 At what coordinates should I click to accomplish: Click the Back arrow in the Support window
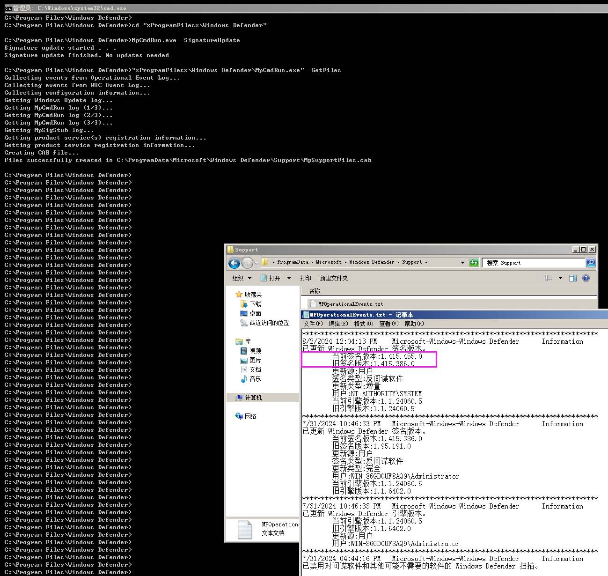pos(234,263)
